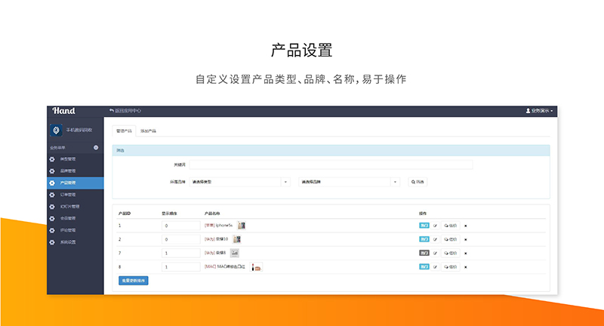Edit product row 2 with pencil icon
This screenshot has height=326, width=604.
(436, 239)
